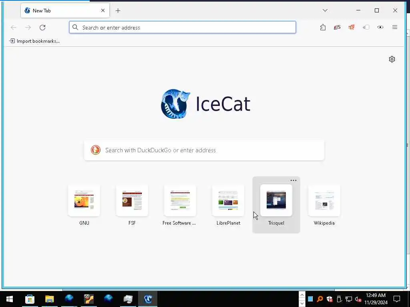Open File Explorer from taskbar
This screenshot has height=307, width=410.
coord(49,299)
